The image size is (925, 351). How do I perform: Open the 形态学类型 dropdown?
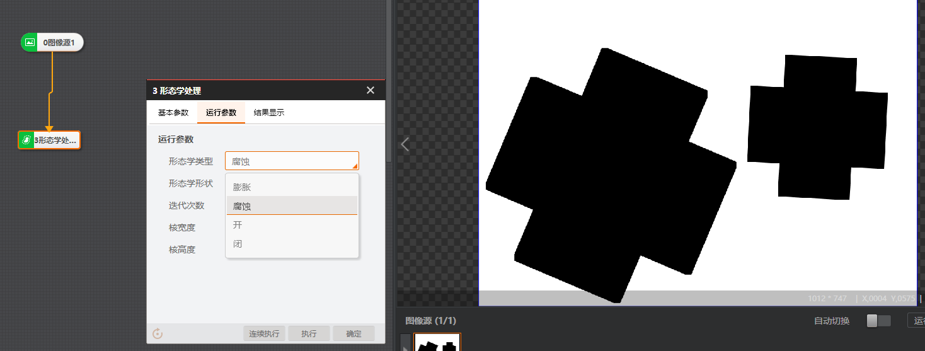(x=292, y=161)
